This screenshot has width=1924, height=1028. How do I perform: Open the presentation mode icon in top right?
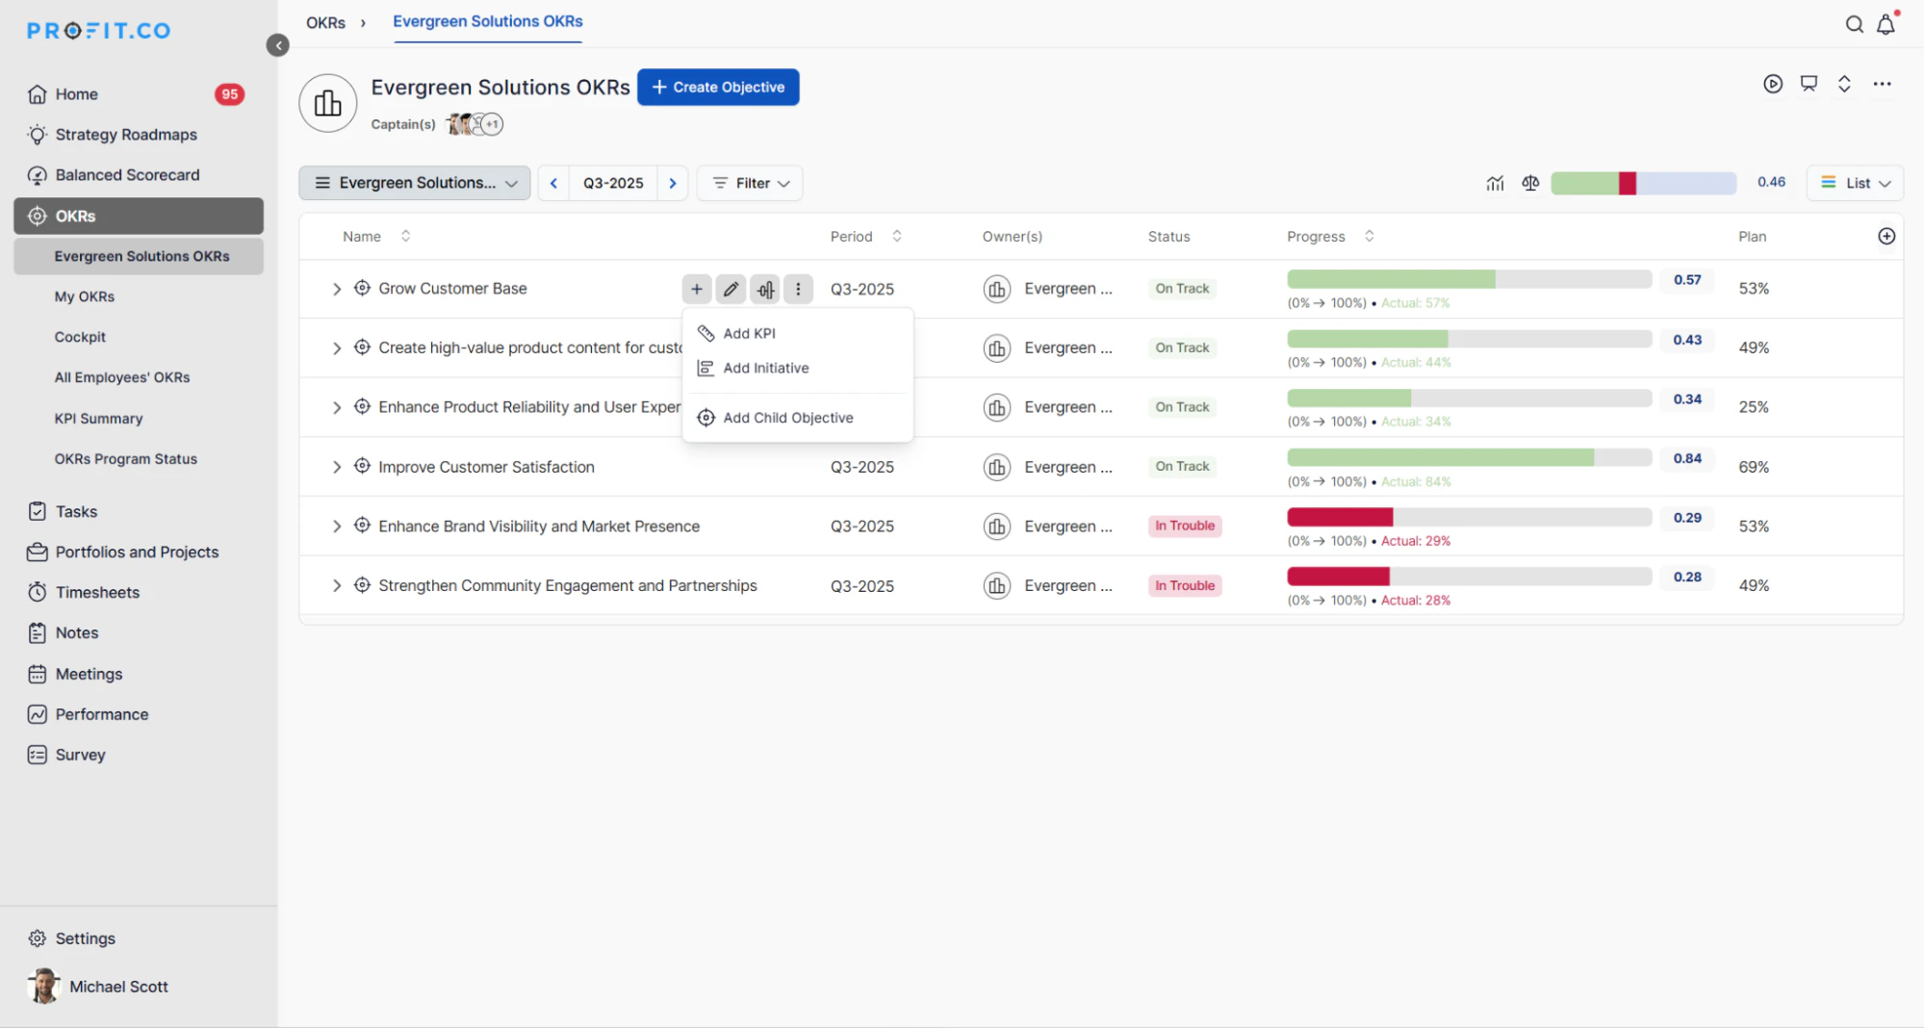click(x=1809, y=84)
